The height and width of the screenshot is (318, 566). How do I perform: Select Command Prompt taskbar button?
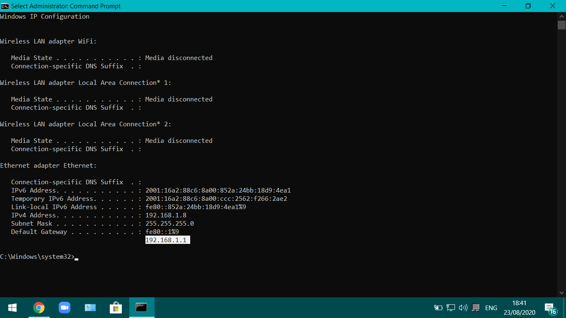click(x=142, y=308)
